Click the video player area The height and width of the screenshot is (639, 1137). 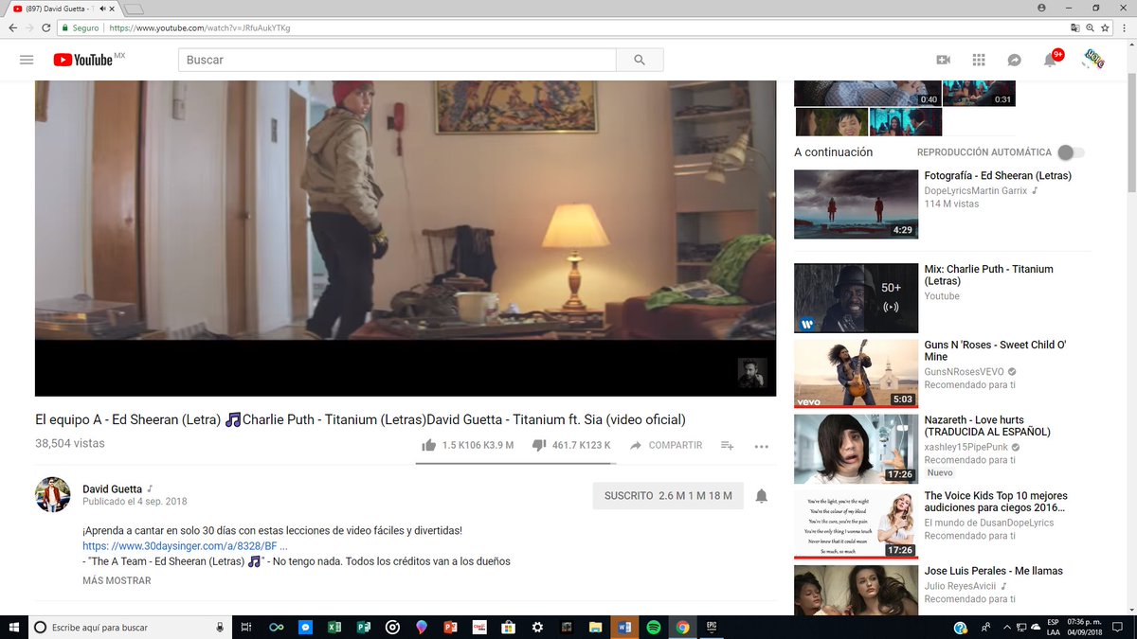pyautogui.click(x=406, y=238)
